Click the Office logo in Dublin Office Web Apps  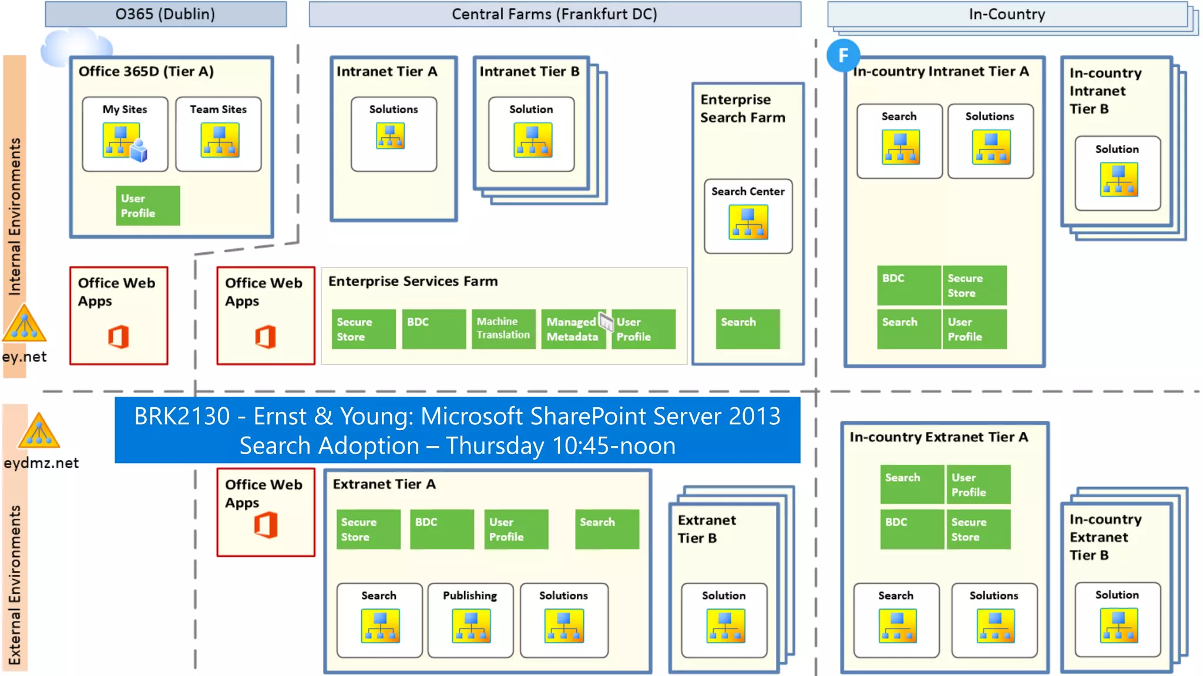[118, 337]
